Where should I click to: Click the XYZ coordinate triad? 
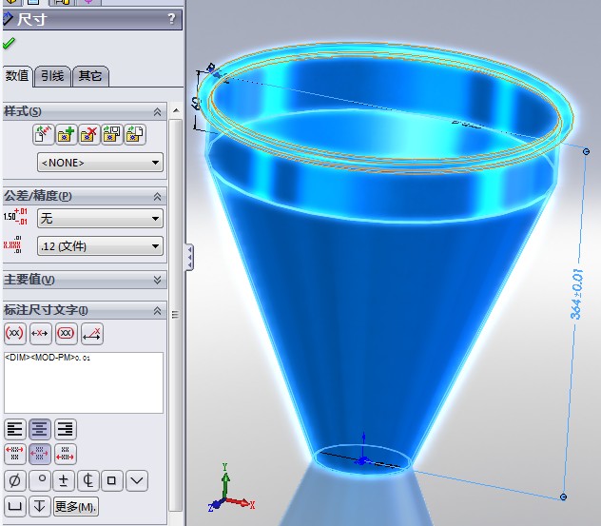click(231, 488)
